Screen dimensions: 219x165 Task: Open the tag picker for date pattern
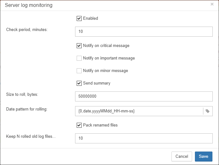208,111
